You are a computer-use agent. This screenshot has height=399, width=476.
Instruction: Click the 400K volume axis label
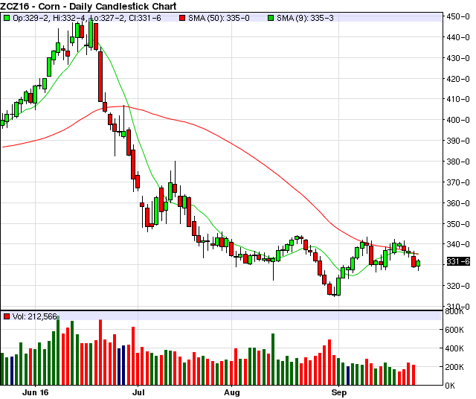[454, 348]
